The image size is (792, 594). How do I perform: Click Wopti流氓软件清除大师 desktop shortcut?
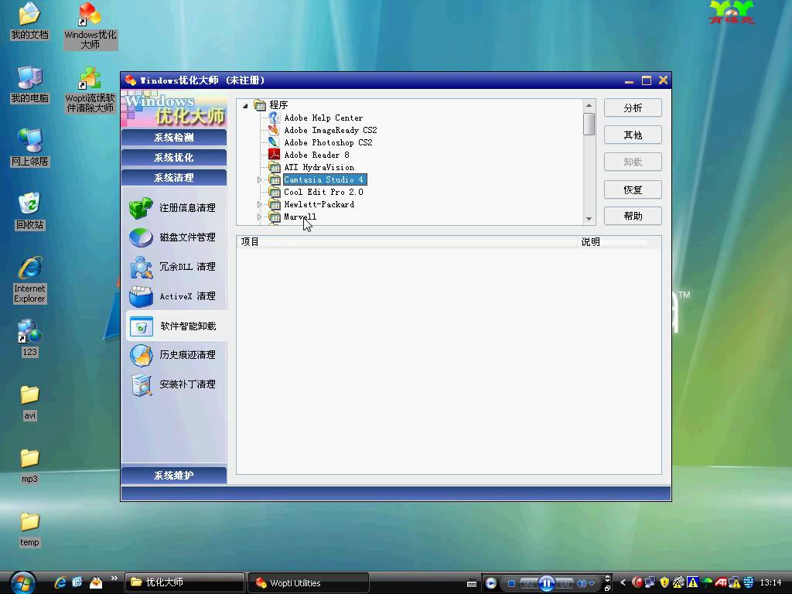tap(90, 90)
